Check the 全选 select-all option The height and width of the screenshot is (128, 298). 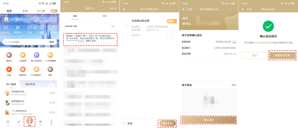pyautogui.click(x=124, y=123)
